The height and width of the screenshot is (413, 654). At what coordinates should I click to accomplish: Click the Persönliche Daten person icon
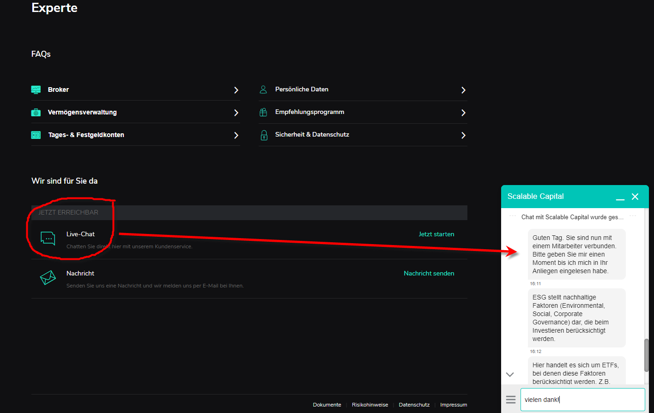pyautogui.click(x=263, y=90)
